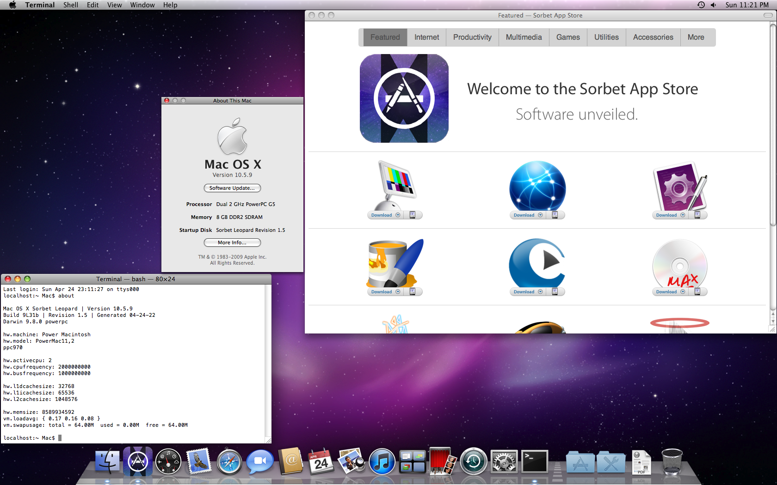Open the Sorbet App Store dock icon
This screenshot has width=777, height=485.
pyautogui.click(x=138, y=461)
